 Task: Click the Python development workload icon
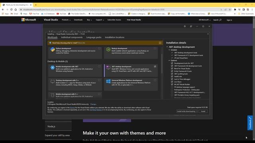(x=52, y=49)
